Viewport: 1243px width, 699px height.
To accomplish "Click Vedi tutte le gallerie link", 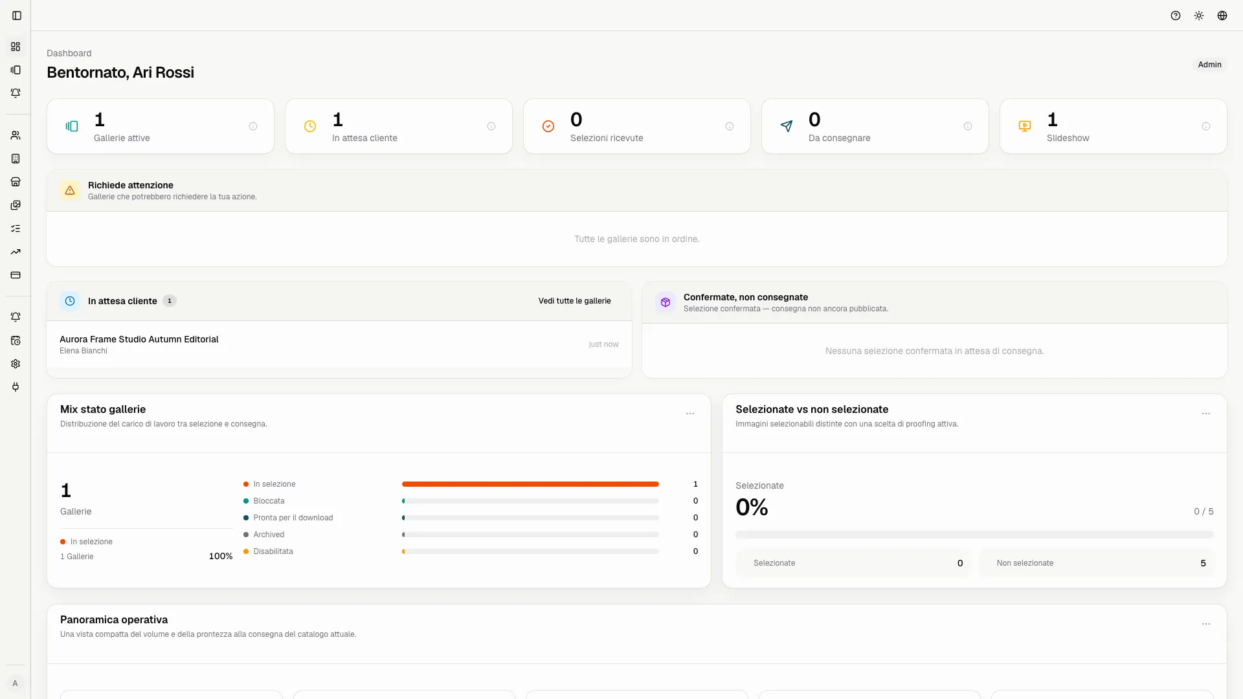I will click(575, 301).
